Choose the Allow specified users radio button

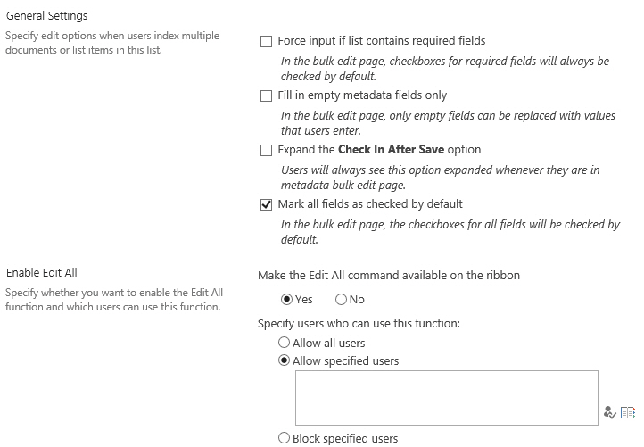click(x=284, y=360)
